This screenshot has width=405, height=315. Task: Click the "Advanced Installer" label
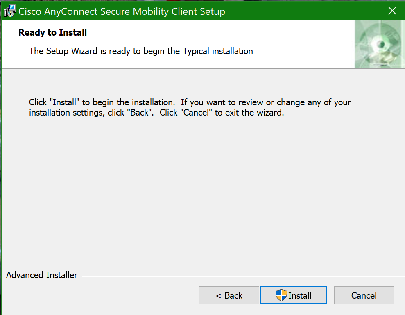(x=42, y=275)
